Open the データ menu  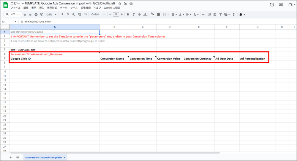pyautogui.click(x=64, y=8)
